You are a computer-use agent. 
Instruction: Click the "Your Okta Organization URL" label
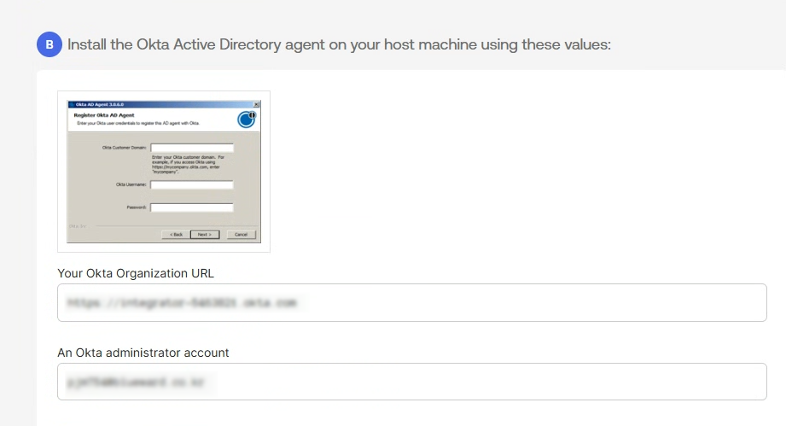(136, 273)
